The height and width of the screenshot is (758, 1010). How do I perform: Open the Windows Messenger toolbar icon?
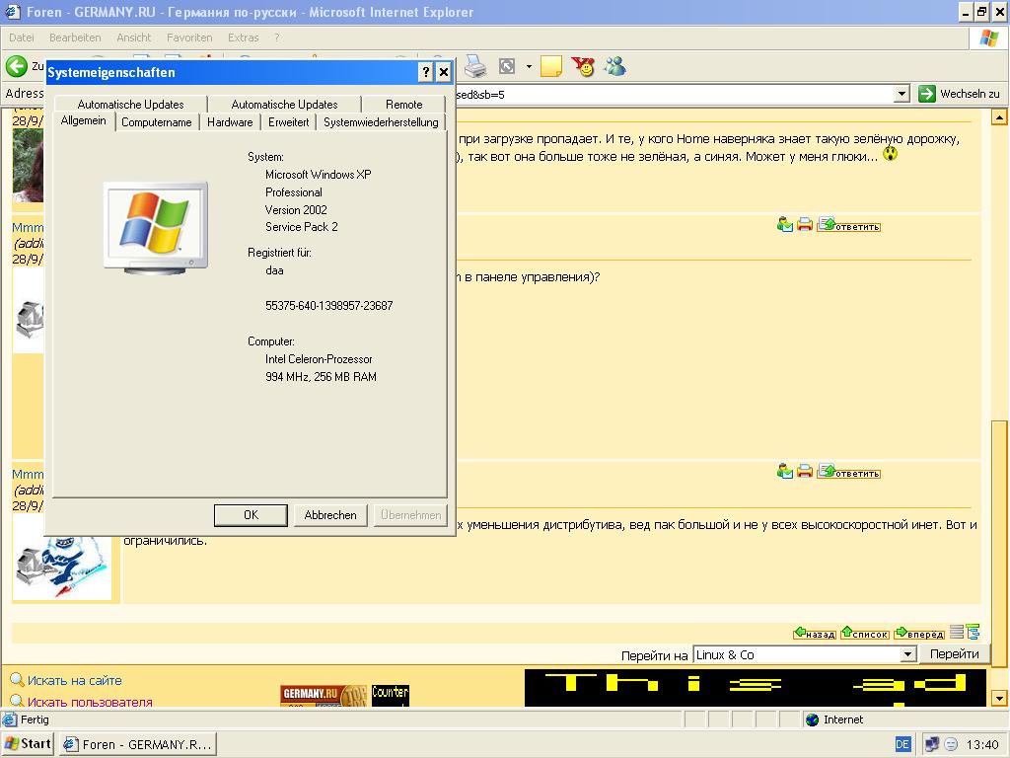(x=615, y=66)
